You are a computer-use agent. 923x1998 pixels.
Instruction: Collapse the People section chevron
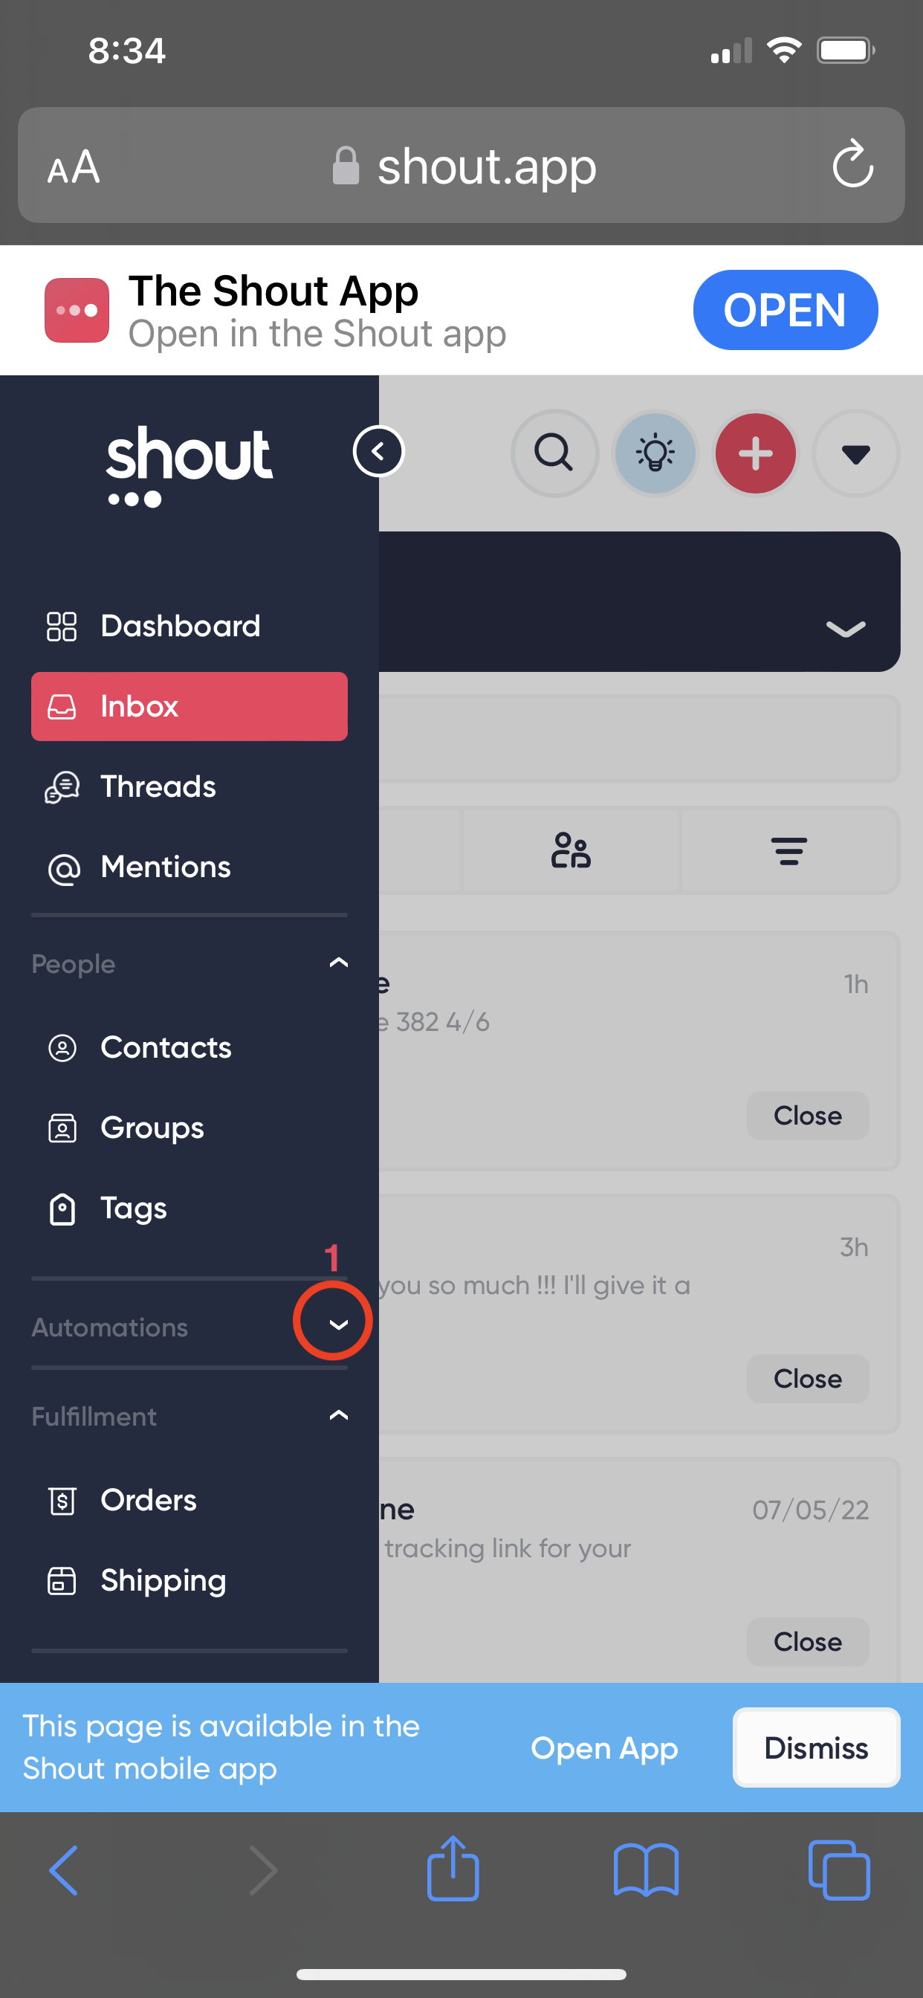(x=338, y=963)
